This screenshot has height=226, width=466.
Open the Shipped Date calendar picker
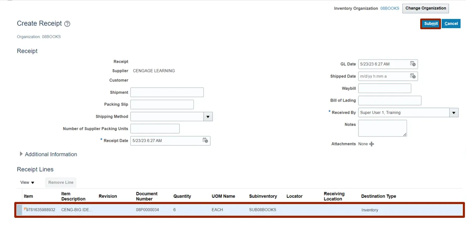pos(413,76)
